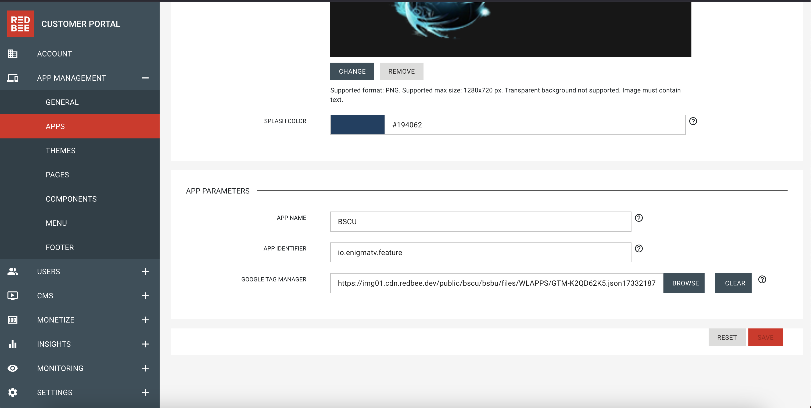Open help icon for Splash Color
This screenshot has height=408, width=811.
(x=693, y=121)
